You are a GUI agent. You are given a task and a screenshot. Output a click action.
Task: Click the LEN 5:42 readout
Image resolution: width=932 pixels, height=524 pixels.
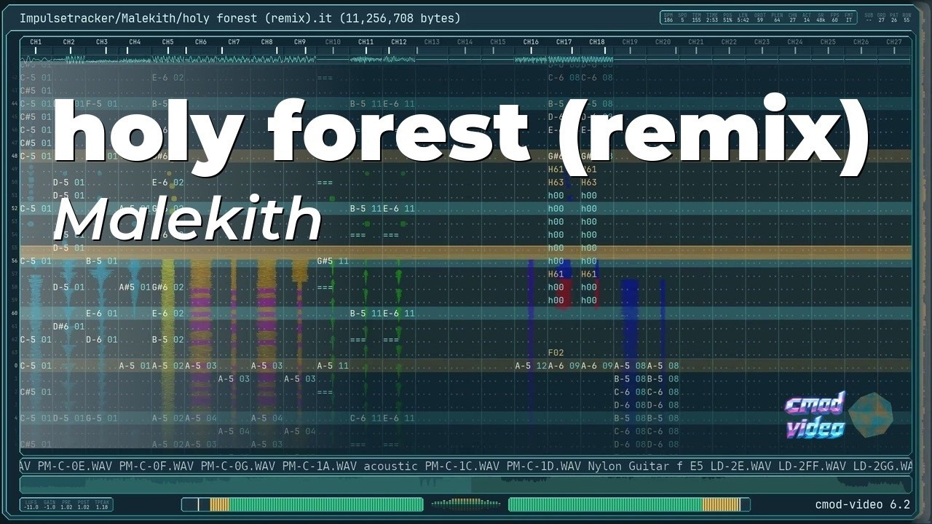743,17
